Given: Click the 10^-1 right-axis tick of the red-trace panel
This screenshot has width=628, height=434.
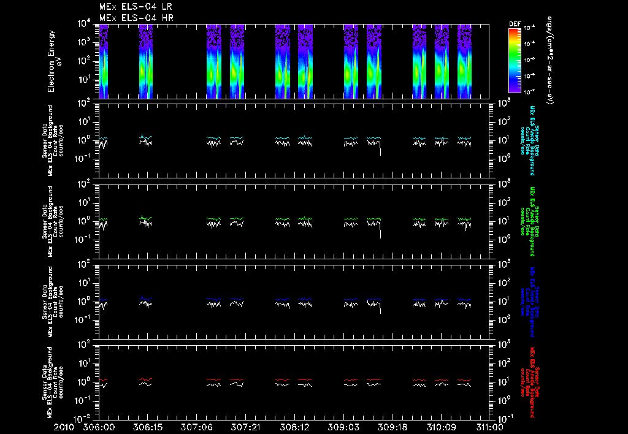Looking at the screenshot, I should [x=505, y=419].
